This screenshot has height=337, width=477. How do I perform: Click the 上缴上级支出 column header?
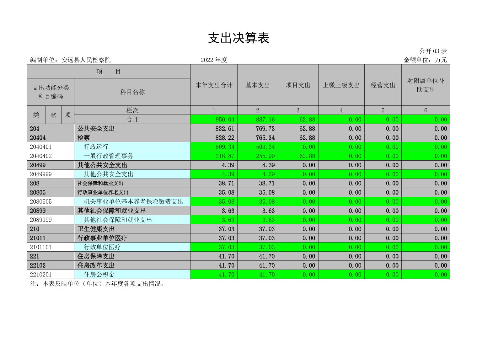(341, 85)
